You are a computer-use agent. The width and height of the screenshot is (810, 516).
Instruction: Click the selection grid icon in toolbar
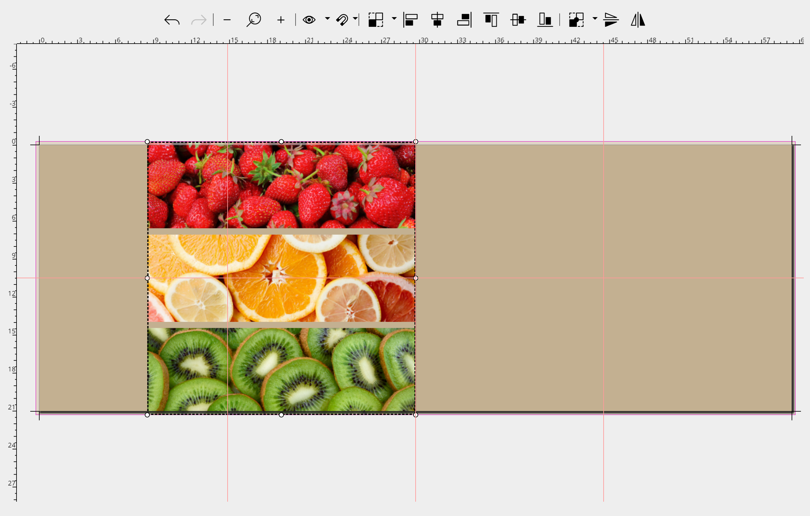pyautogui.click(x=376, y=20)
